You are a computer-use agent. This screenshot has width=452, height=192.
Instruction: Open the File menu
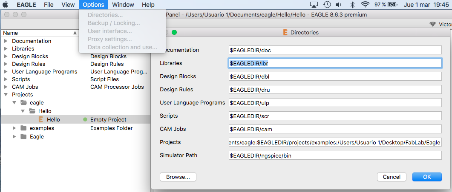[49, 5]
